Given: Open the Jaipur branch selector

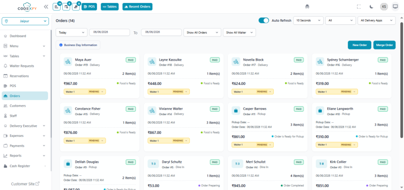Looking at the screenshot, I should 25,21.
